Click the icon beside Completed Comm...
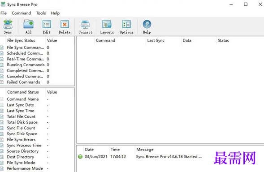 click(2, 71)
